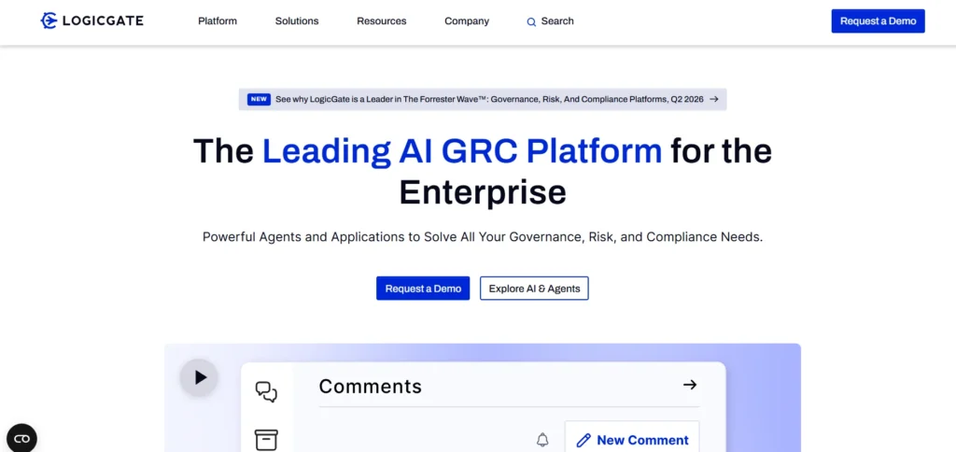Image resolution: width=956 pixels, height=452 pixels.
Task: Click the LogicGate logo
Action: pos(92,21)
